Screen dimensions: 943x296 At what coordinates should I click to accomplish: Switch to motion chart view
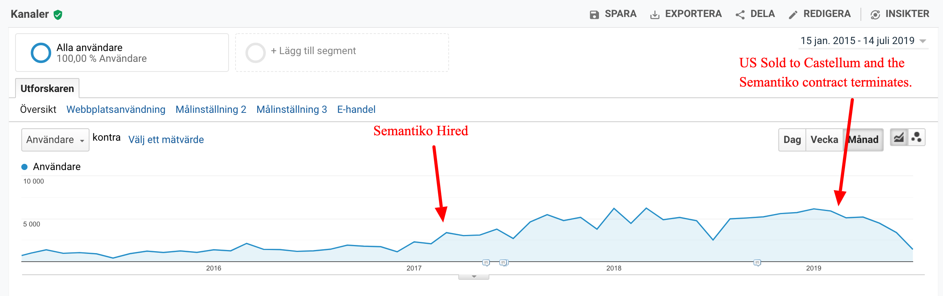[916, 138]
